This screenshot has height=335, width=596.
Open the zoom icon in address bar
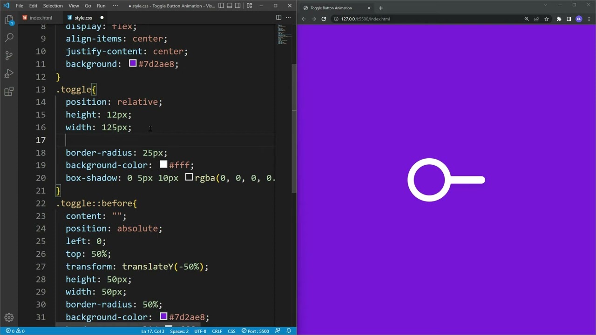pos(527,19)
